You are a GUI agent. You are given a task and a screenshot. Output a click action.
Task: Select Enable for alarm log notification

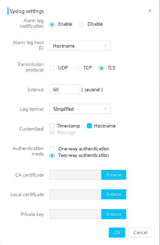tap(52, 24)
